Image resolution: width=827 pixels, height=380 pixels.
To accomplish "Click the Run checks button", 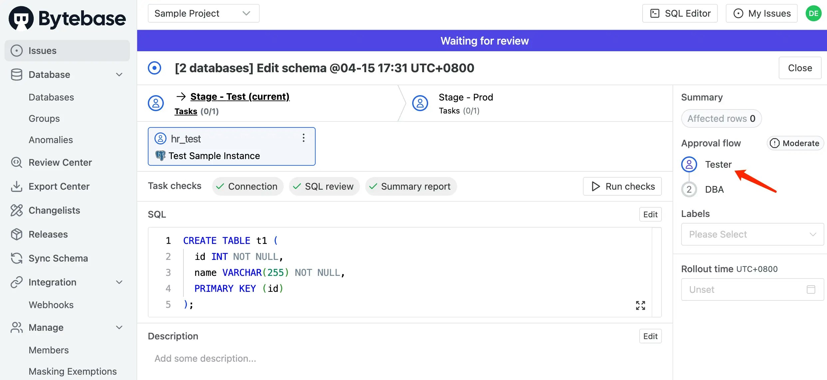I will click(622, 186).
